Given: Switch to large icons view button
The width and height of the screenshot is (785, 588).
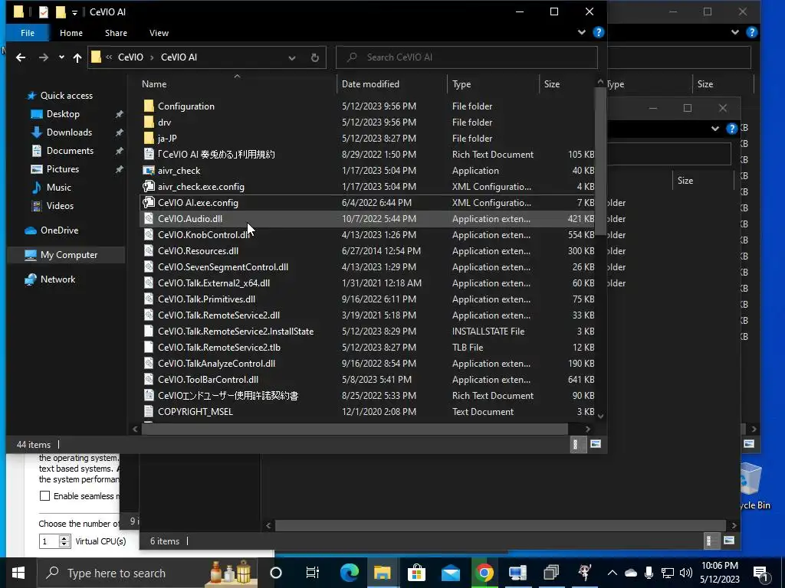Looking at the screenshot, I should coord(596,444).
